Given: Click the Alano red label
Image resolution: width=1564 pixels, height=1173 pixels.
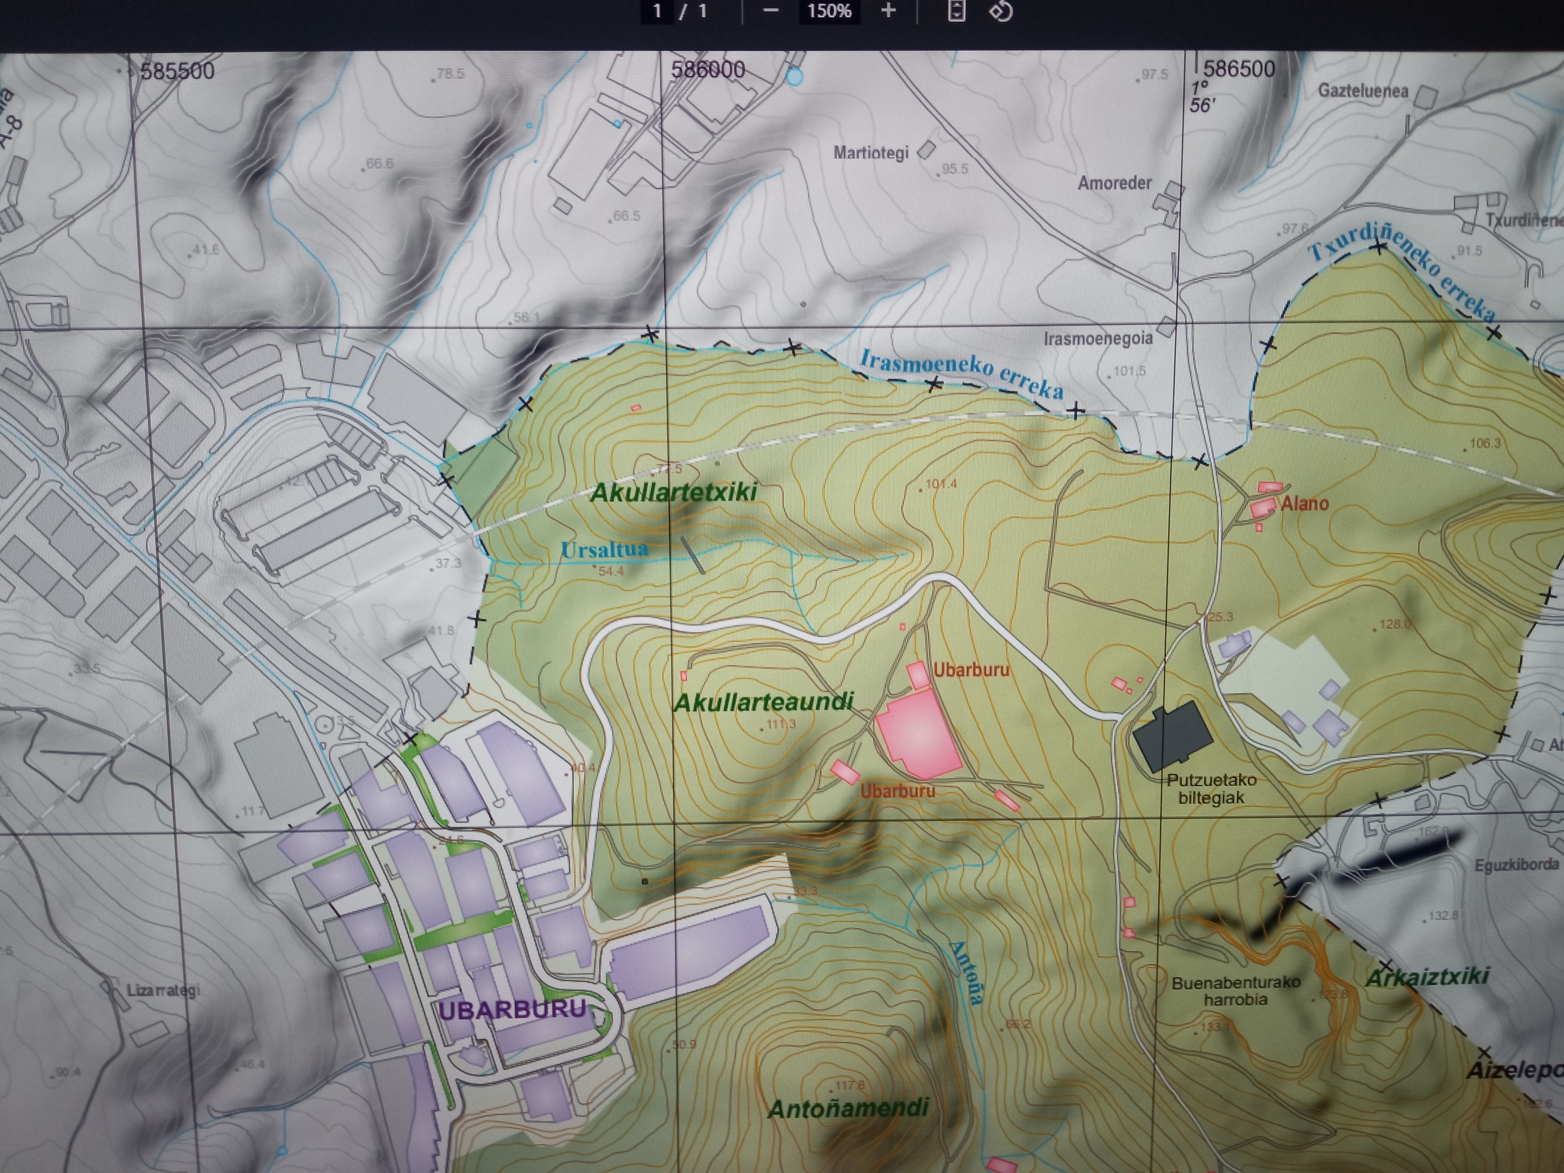Looking at the screenshot, I should coord(1305,503).
